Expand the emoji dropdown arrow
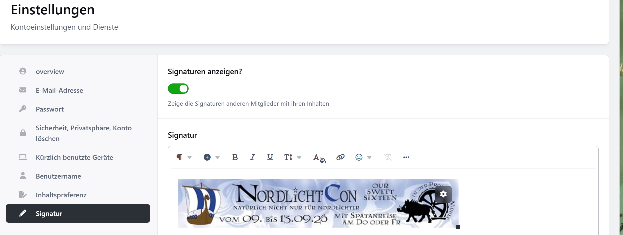The width and height of the screenshot is (623, 235). [369, 157]
